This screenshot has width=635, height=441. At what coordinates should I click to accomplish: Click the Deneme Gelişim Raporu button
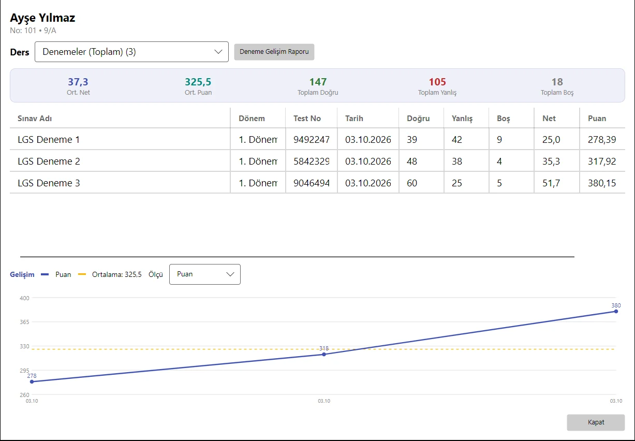pos(274,52)
